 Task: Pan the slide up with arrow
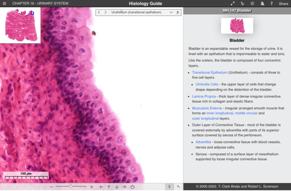tap(109, 187)
